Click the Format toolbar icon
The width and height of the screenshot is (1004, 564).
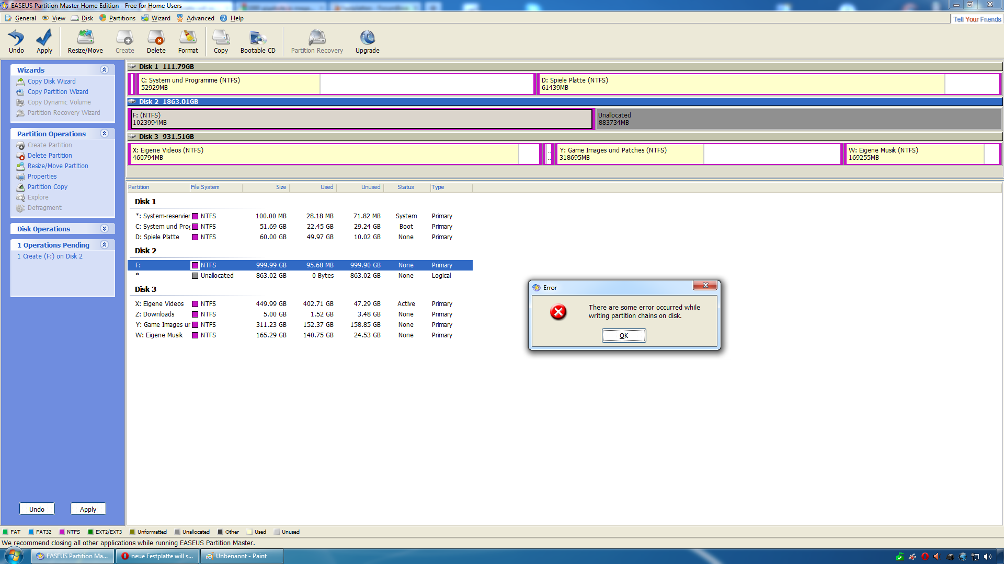tap(188, 42)
